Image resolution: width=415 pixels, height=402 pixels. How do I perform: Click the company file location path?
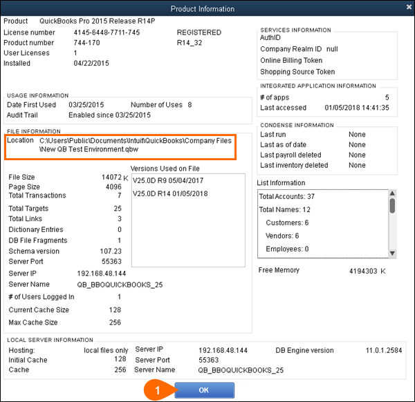coord(136,145)
